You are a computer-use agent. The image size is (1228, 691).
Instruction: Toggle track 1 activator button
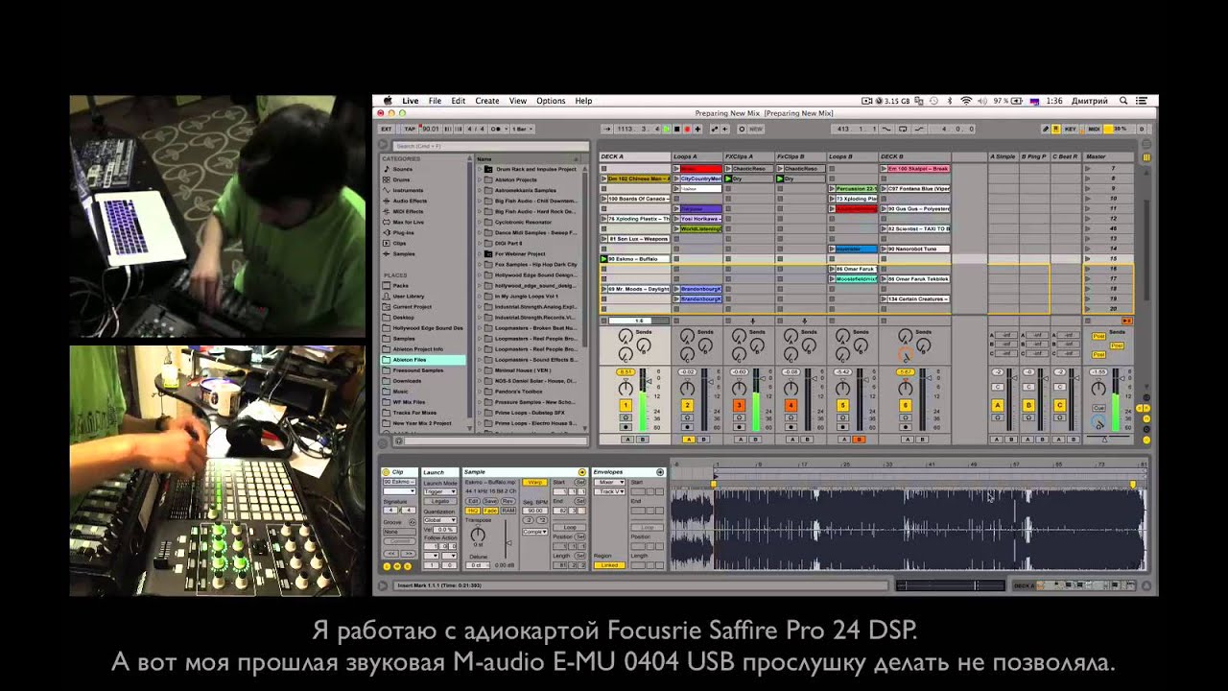[x=626, y=405]
